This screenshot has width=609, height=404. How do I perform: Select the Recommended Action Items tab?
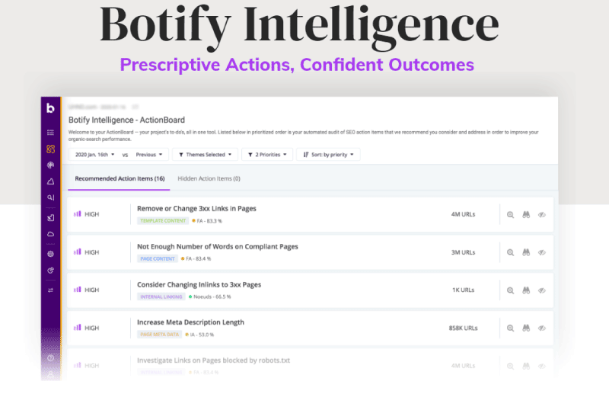click(x=120, y=178)
